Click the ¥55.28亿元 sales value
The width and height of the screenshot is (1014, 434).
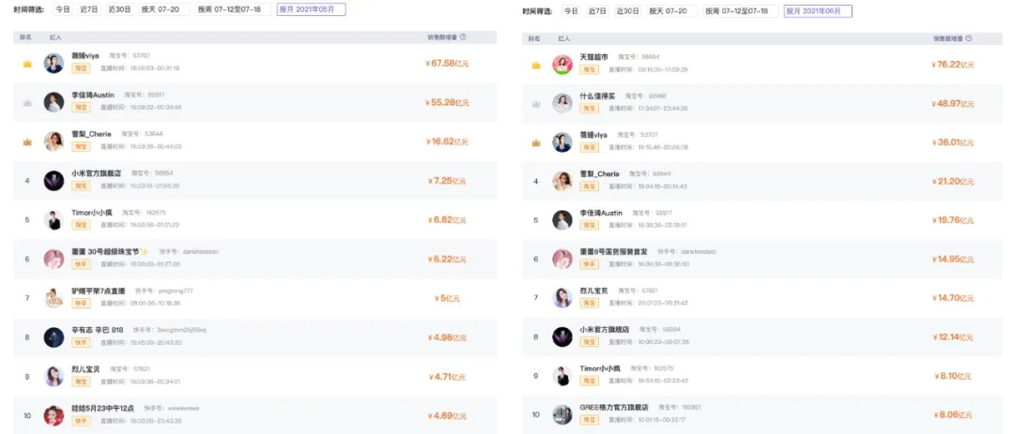point(447,103)
